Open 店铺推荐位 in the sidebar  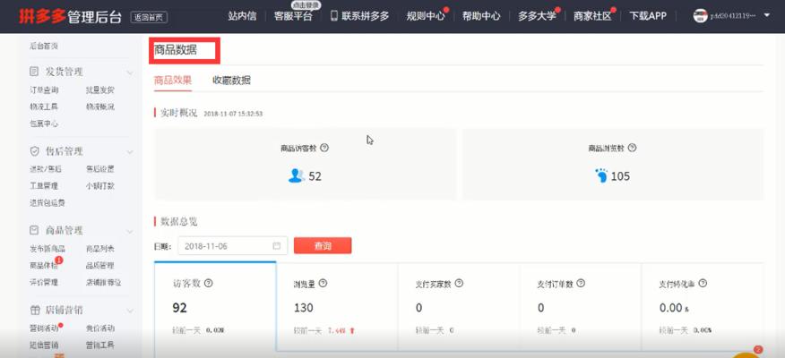click(104, 282)
